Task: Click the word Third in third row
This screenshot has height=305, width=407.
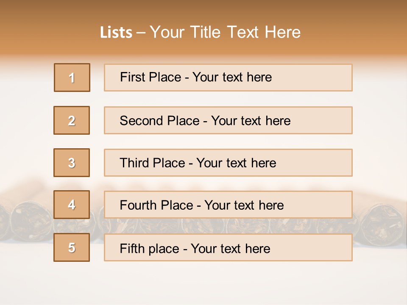Action: pos(135,163)
